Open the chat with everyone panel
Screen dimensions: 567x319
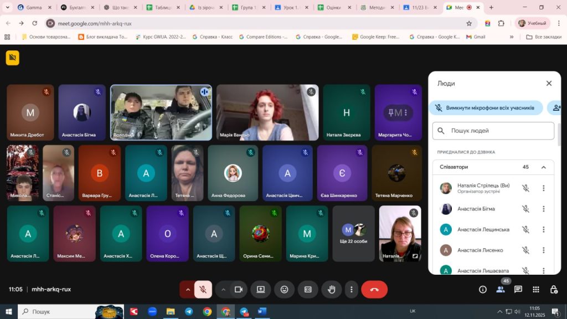point(518,289)
